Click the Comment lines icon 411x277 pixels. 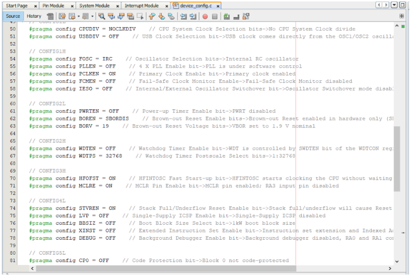tap(227, 16)
